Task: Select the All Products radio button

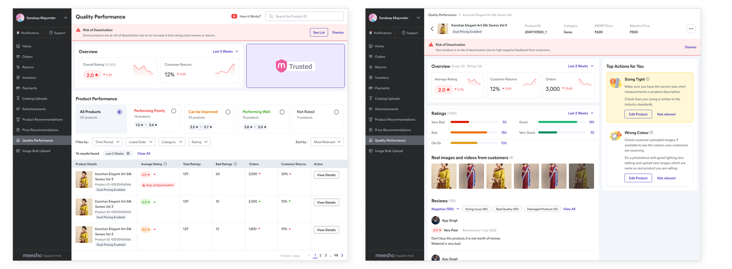Action: pyautogui.click(x=119, y=112)
